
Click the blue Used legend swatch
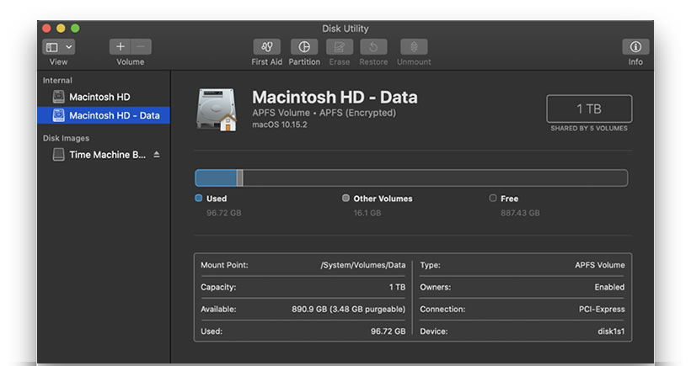199,198
